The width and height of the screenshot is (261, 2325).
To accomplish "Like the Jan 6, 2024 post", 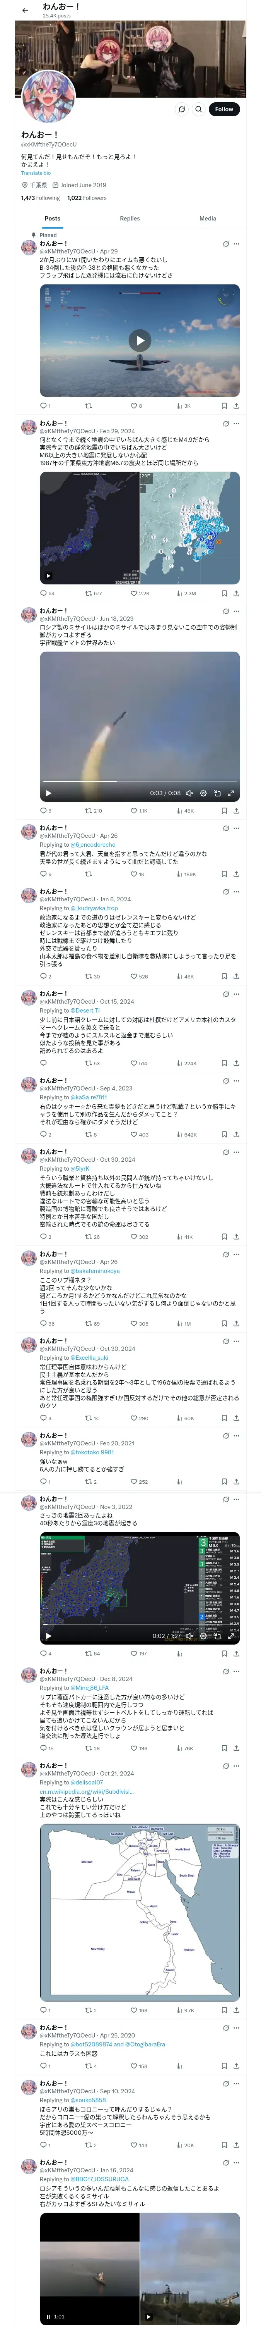I will (x=133, y=976).
